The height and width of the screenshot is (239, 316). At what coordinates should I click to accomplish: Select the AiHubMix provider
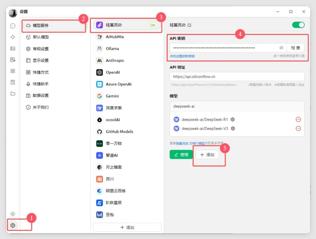127,37
